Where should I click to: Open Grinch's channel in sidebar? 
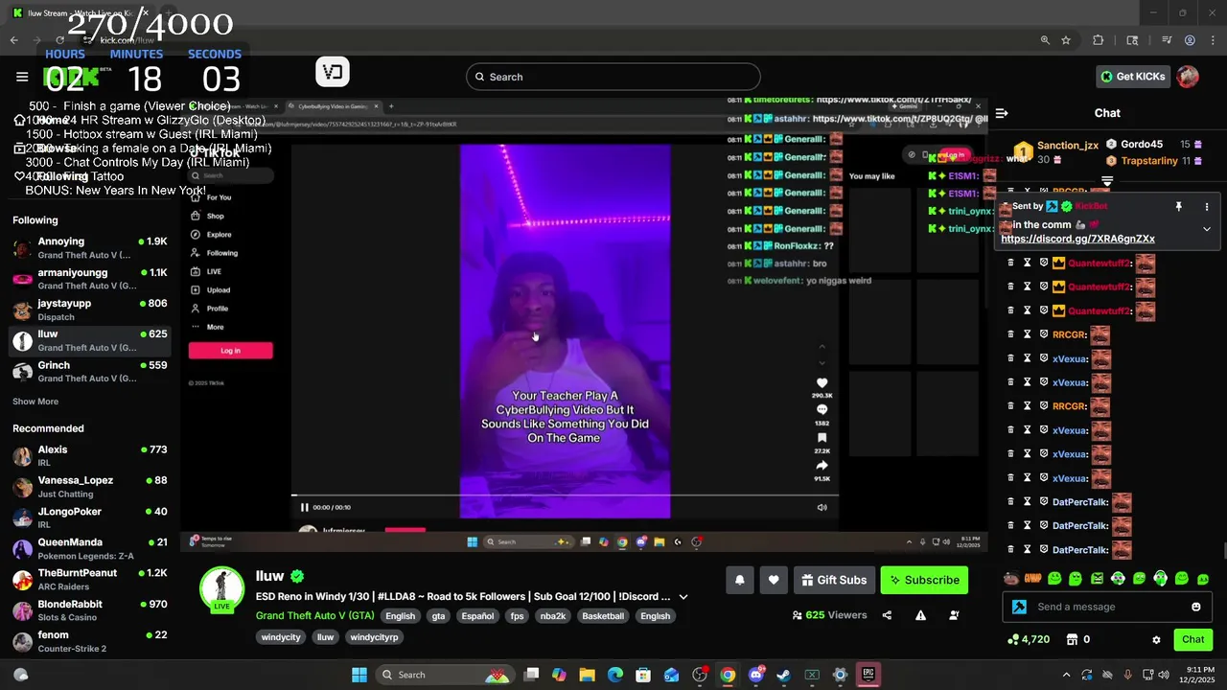(x=90, y=371)
